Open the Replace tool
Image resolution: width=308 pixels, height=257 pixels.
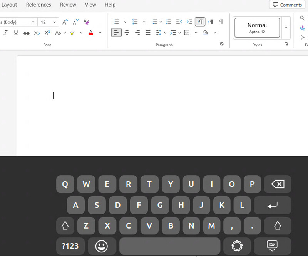coord(302,28)
